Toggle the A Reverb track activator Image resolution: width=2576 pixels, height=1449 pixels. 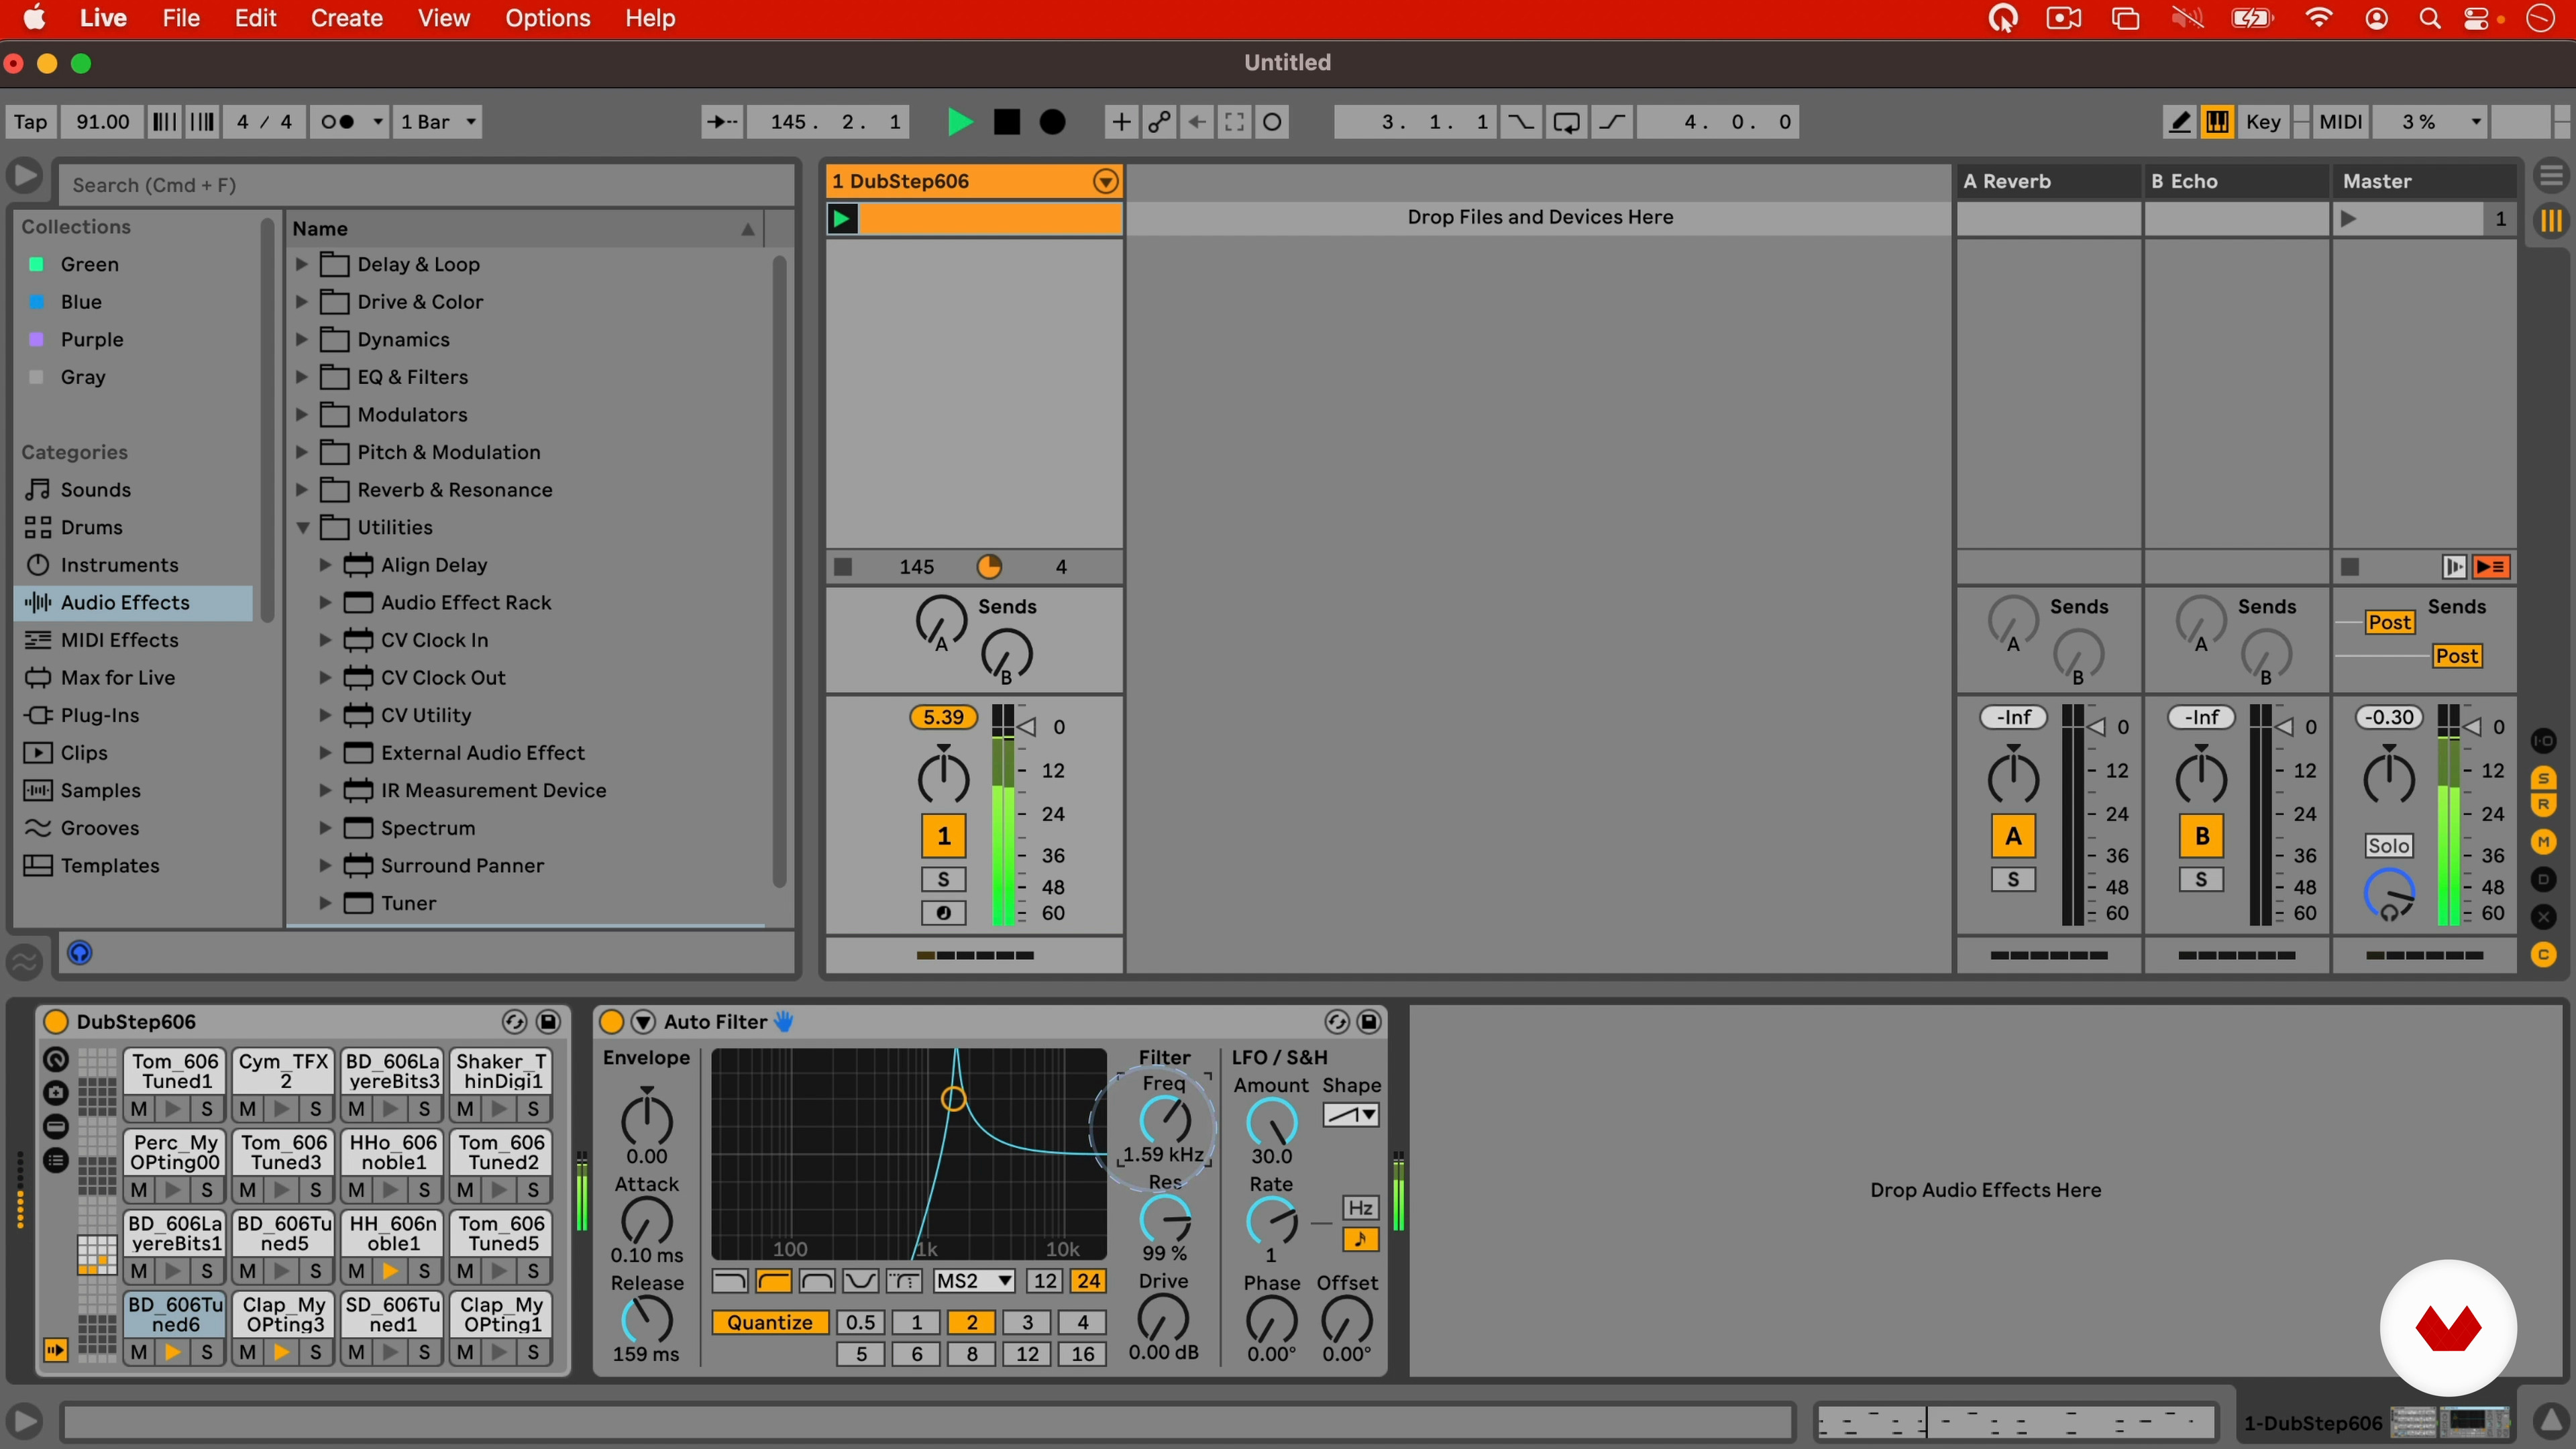click(x=2013, y=836)
